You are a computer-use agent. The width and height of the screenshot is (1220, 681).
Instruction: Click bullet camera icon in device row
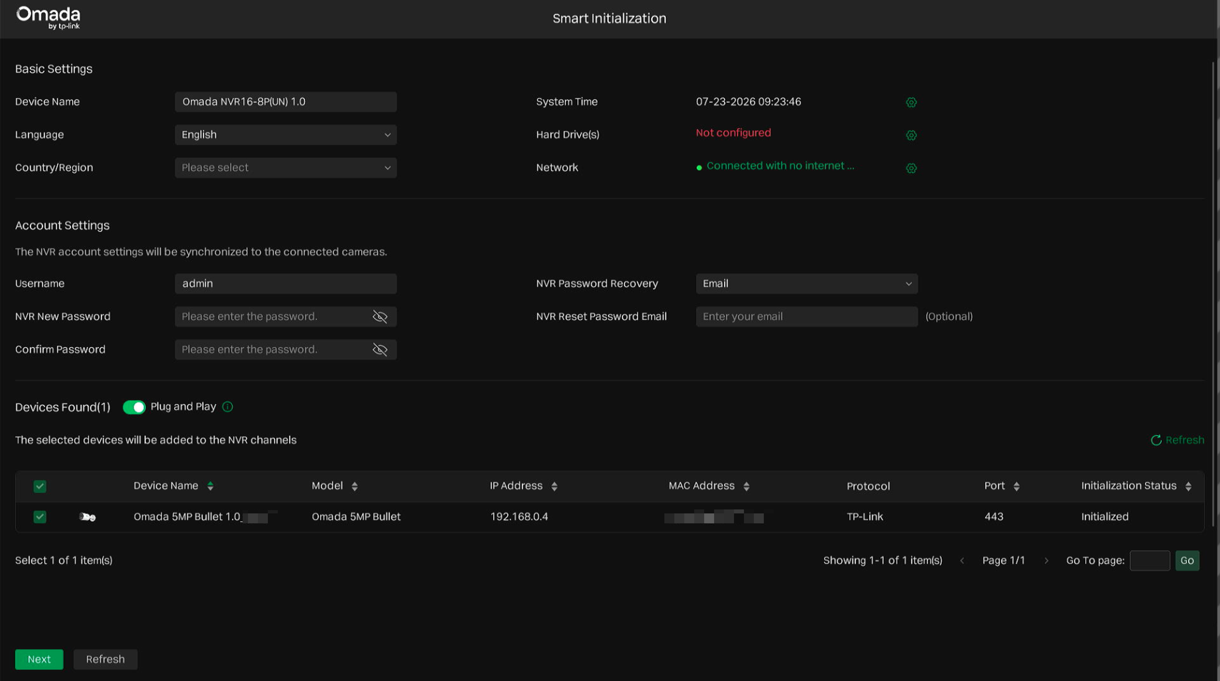pos(88,517)
